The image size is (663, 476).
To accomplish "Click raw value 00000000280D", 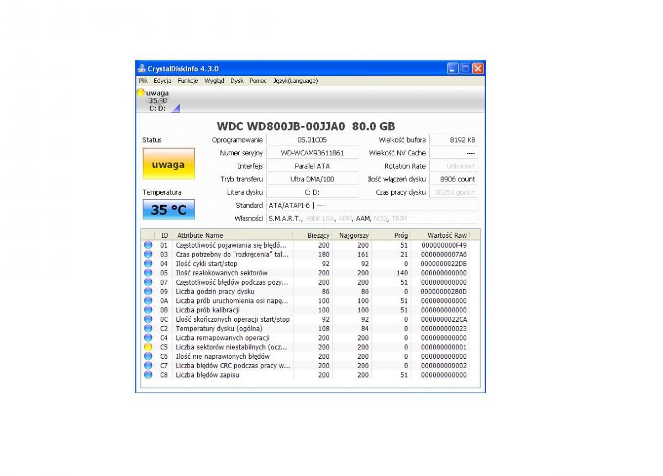I will (444, 291).
